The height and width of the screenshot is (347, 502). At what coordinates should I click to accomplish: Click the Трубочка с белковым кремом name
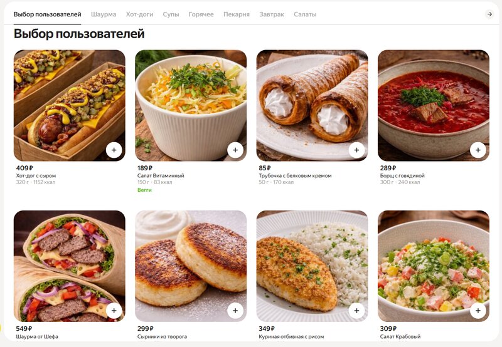(295, 175)
